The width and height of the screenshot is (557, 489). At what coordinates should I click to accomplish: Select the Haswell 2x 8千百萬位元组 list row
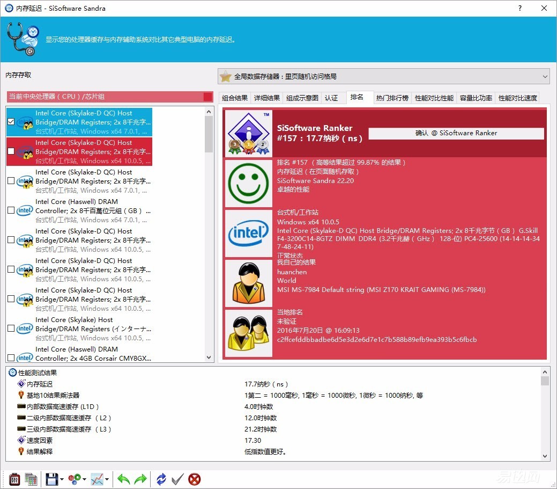click(x=79, y=210)
